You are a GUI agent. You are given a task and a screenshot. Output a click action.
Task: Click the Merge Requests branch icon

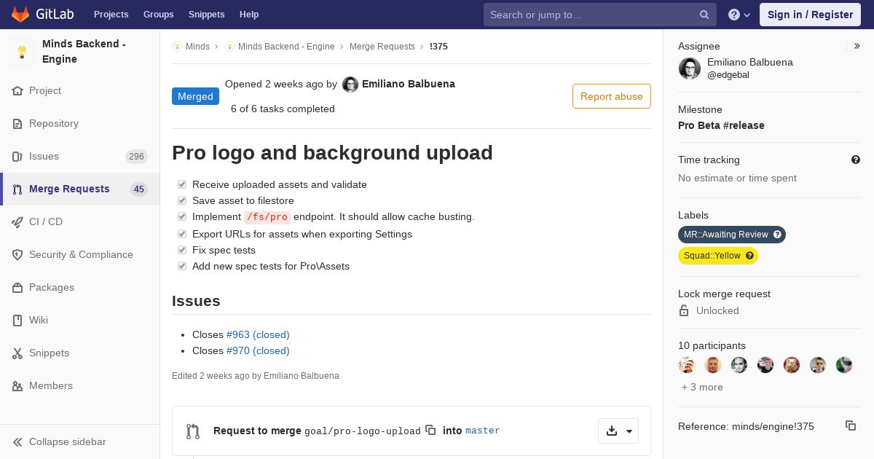17,189
